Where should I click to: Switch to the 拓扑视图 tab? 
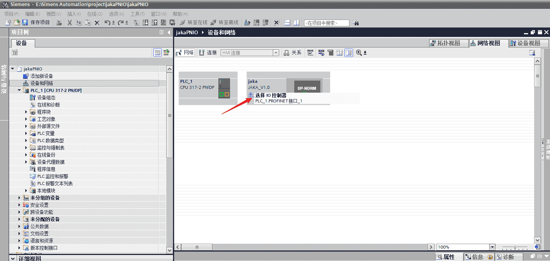(445, 43)
